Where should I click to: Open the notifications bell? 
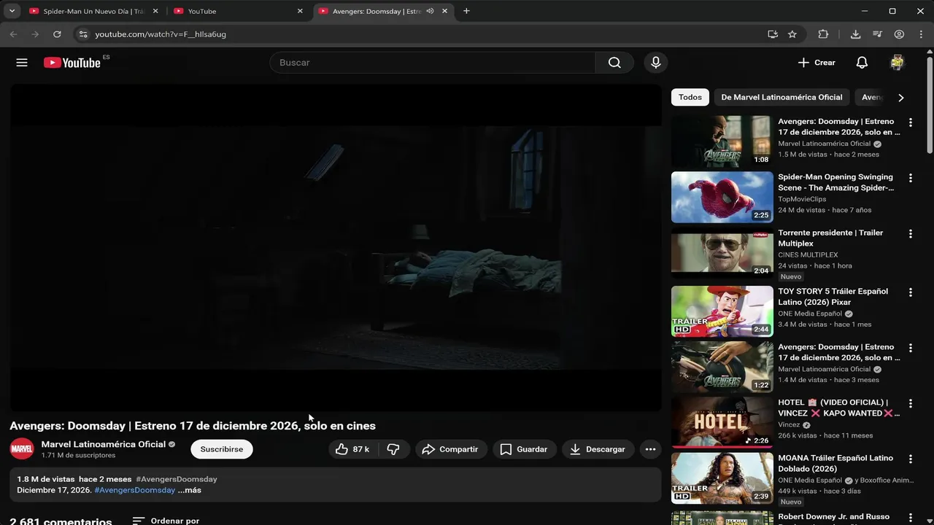[x=862, y=63]
